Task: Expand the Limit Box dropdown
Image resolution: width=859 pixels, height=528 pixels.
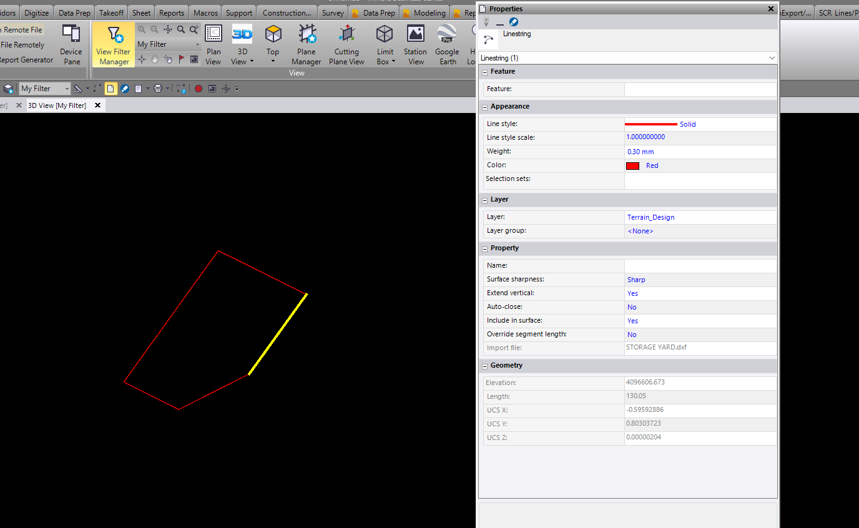Action: (385, 45)
